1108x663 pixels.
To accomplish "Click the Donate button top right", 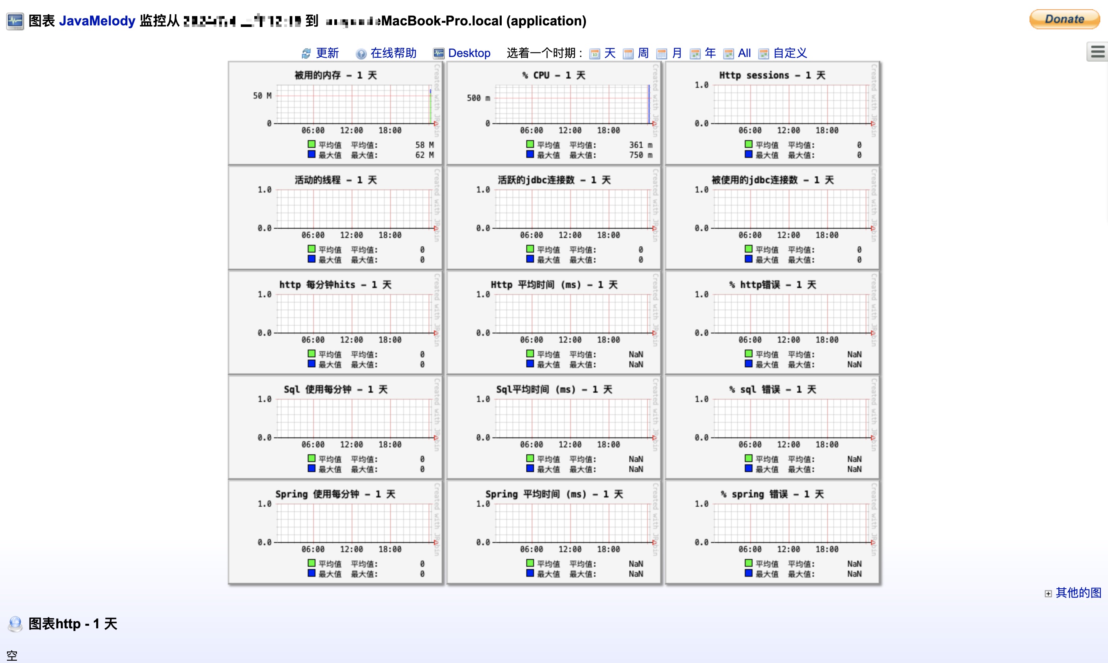I will 1065,20.
